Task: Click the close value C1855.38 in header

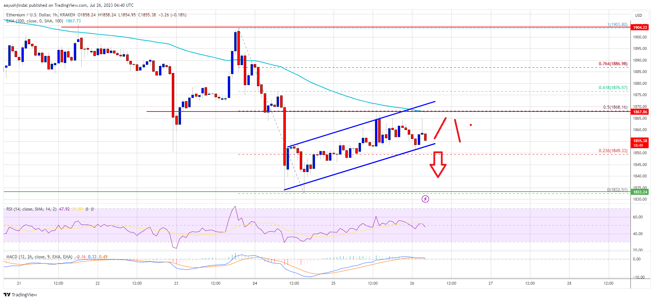Action: (147, 15)
